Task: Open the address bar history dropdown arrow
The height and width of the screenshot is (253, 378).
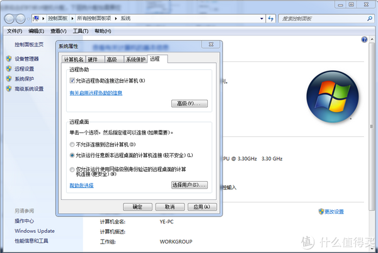Action: click(x=261, y=18)
